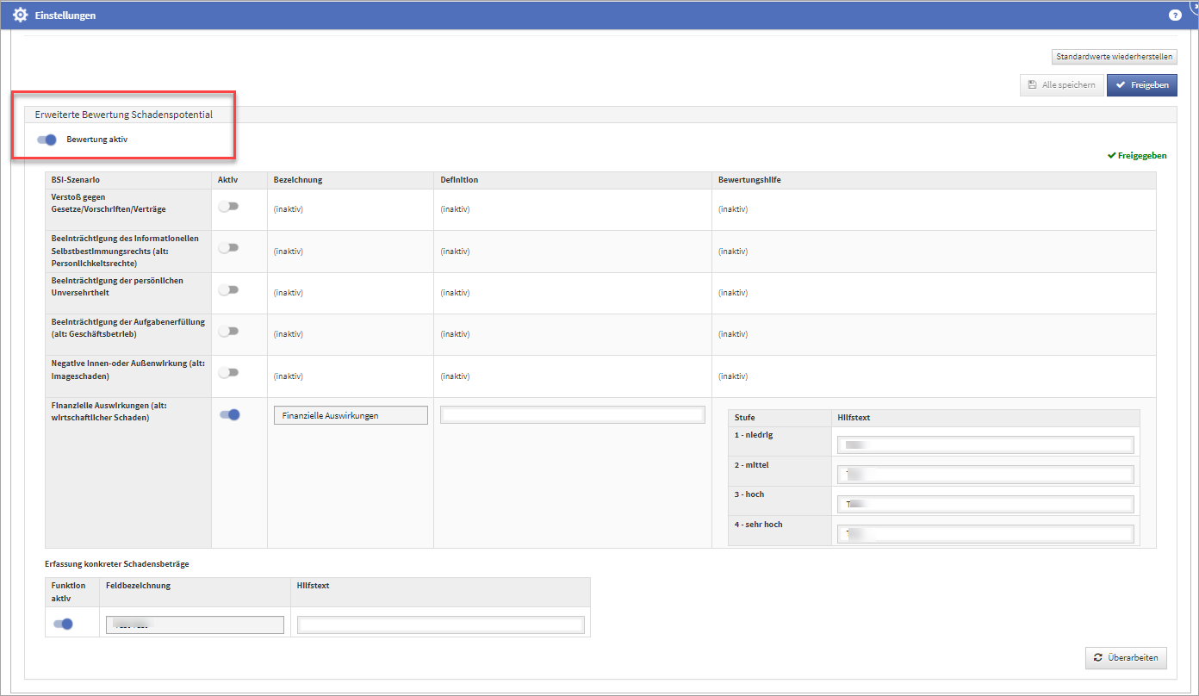Click Definition field for Finanzielle Auswirkungen

pos(572,415)
